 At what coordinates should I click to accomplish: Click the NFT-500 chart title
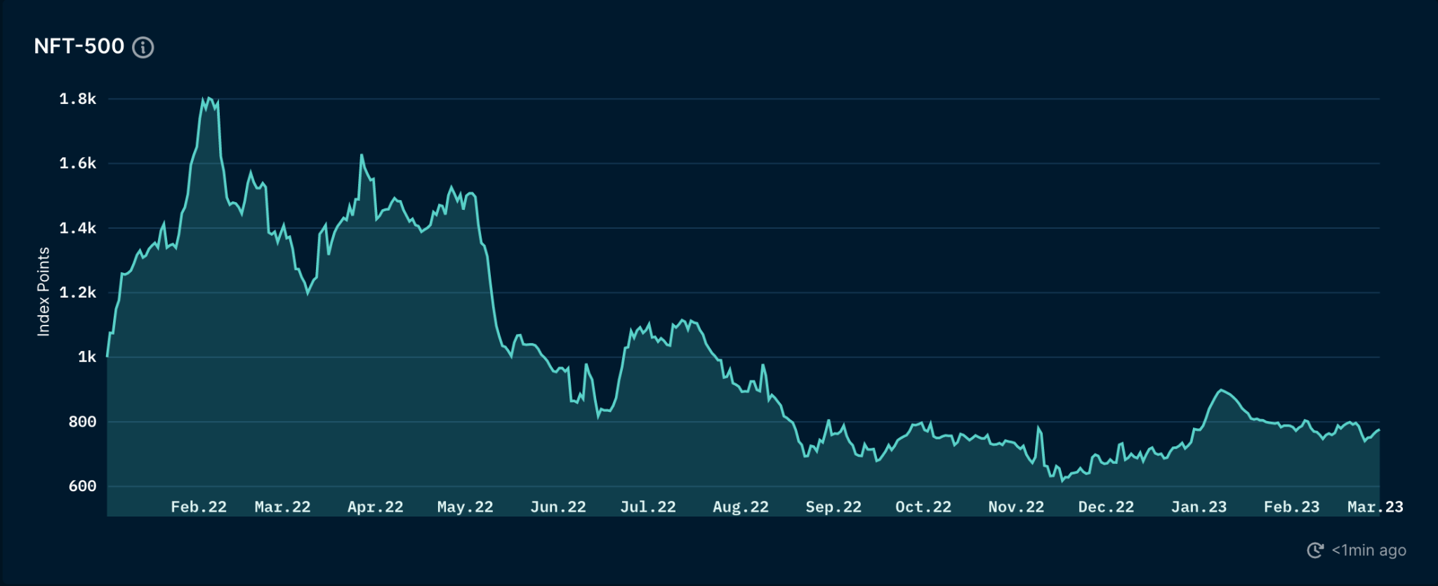tap(79, 46)
